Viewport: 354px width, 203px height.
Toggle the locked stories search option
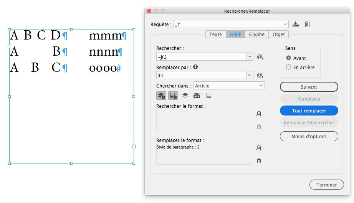coord(173,96)
